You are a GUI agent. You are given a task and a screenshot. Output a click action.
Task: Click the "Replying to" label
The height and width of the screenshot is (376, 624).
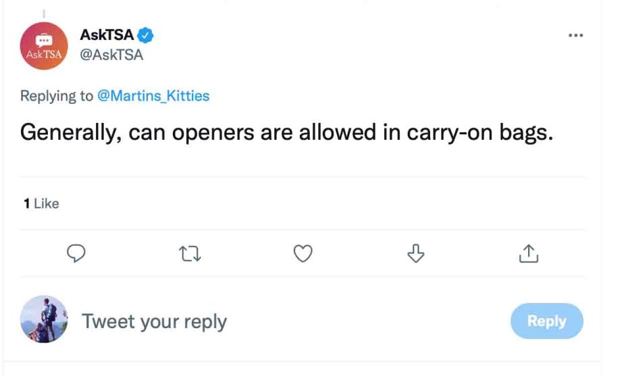(57, 96)
